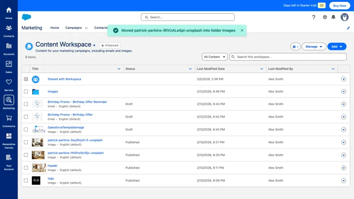Expand the Campaigns tab chevron
The height and width of the screenshot is (199, 354).
point(86,28)
